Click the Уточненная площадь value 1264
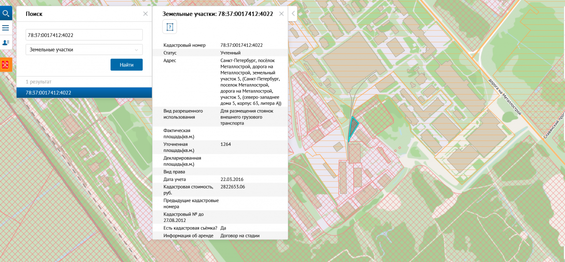Viewport: 565px width, 262px height. pyautogui.click(x=226, y=144)
